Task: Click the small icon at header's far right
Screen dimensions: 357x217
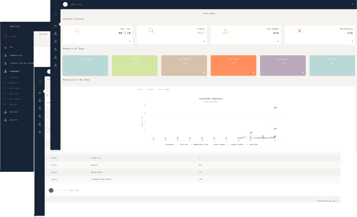Action: 352,4
